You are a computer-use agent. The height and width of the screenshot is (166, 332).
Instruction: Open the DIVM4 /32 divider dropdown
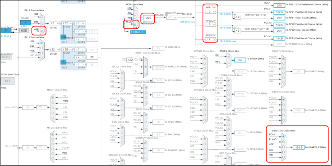pyautogui.click(x=54, y=50)
